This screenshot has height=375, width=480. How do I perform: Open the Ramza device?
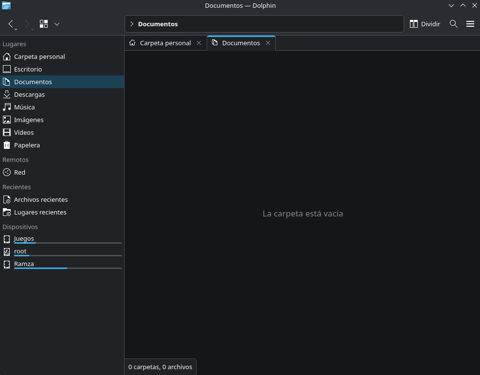pos(24,264)
